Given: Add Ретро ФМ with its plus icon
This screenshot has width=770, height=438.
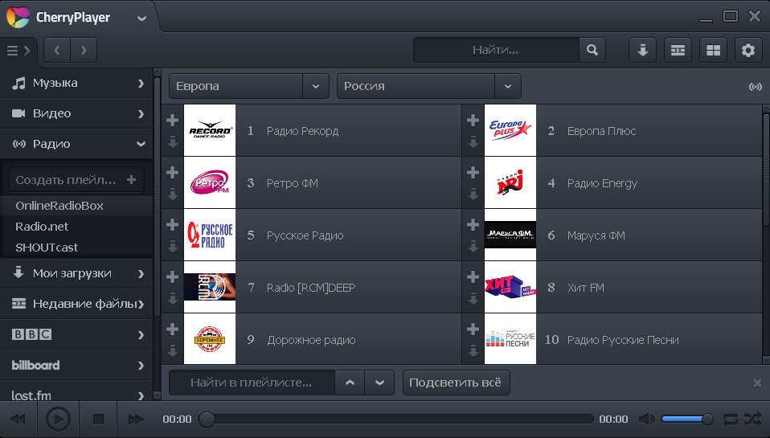Looking at the screenshot, I should click(x=172, y=172).
